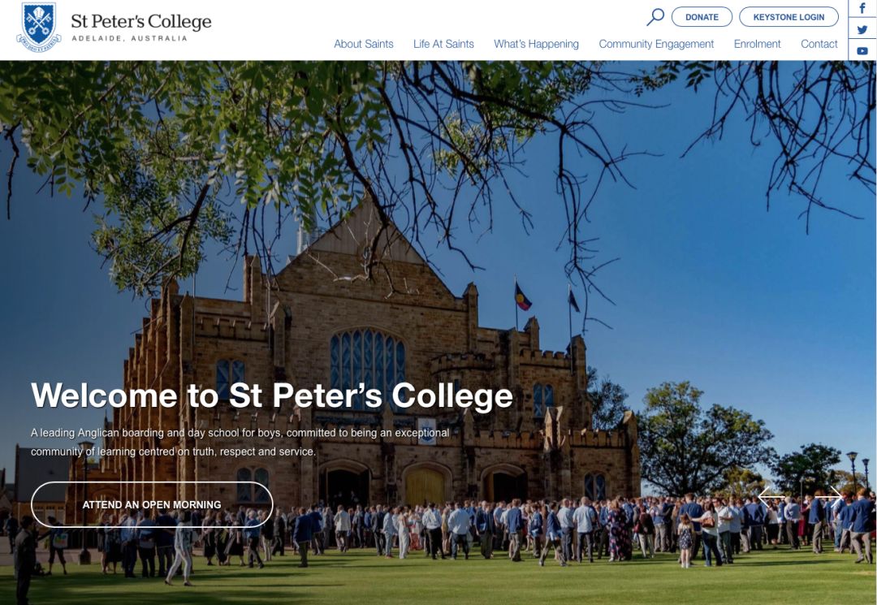Expand the Community Engagement menu
This screenshot has height=605, width=877.
[x=656, y=44]
